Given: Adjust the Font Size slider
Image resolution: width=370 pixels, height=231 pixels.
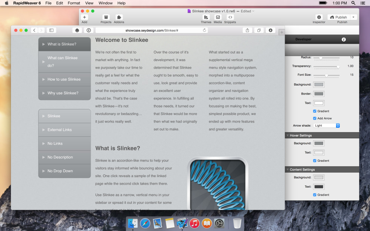Looking at the screenshot, I should (326, 75).
